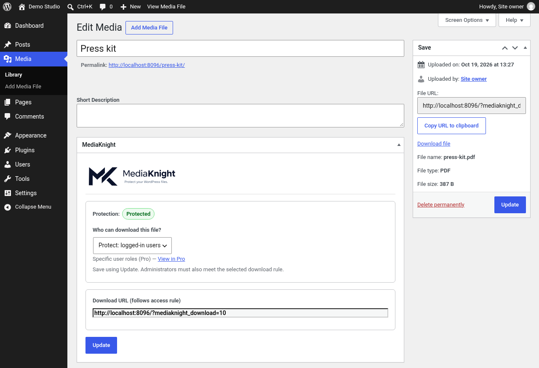Copy URL to clipboard
Viewport: 539px width, 368px height.
pos(451,126)
